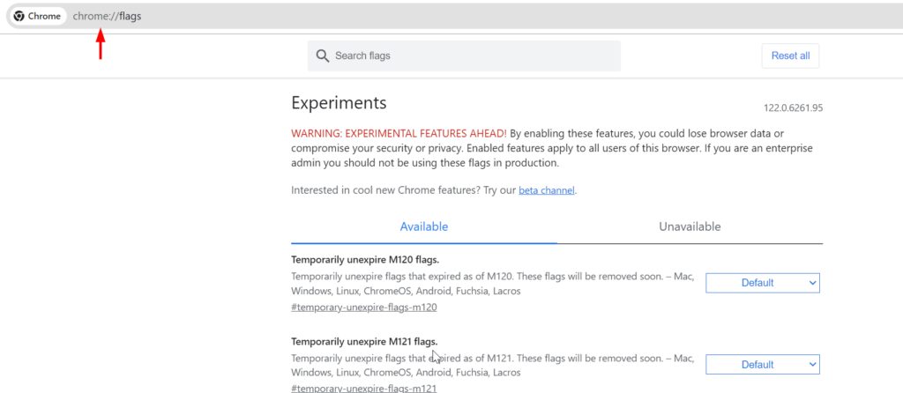Click the 'WARNING: EXPERIMENTAL FEATURES AHEAD!' text
The height and width of the screenshot is (393, 903).
pos(399,133)
